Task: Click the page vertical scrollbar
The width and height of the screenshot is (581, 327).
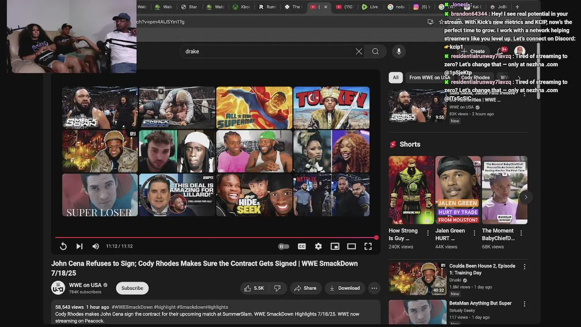Action: click(539, 72)
